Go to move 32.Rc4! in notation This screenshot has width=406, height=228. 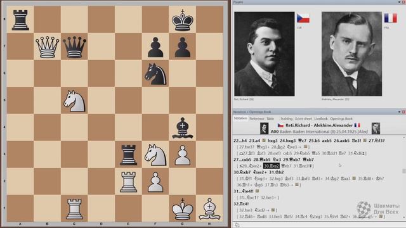[241, 204]
